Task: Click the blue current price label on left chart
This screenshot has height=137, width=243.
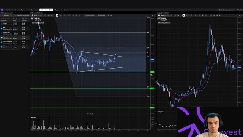Action: (152, 59)
